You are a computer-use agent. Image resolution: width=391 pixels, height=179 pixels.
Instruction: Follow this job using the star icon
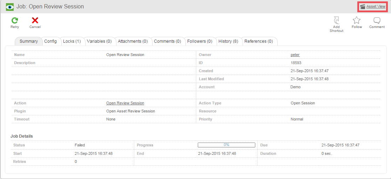click(x=357, y=20)
